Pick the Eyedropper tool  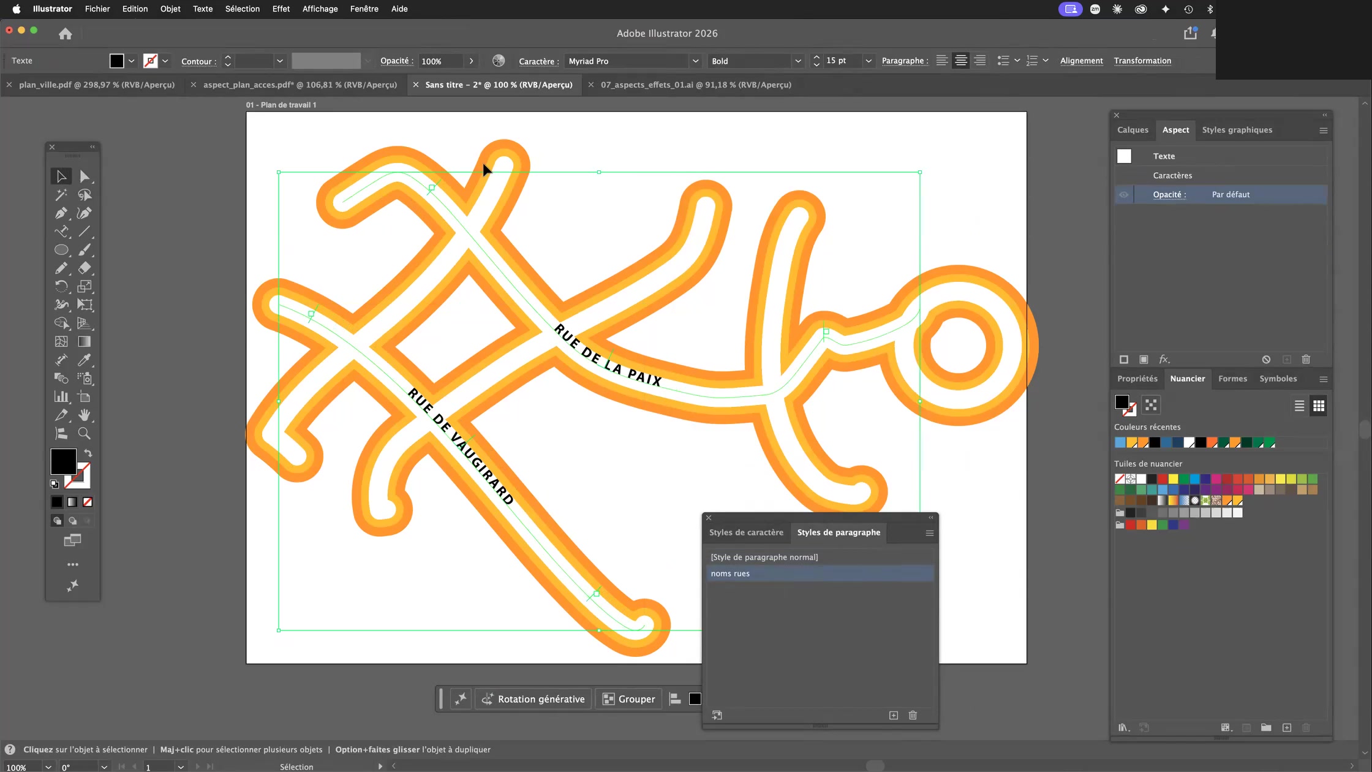point(85,360)
